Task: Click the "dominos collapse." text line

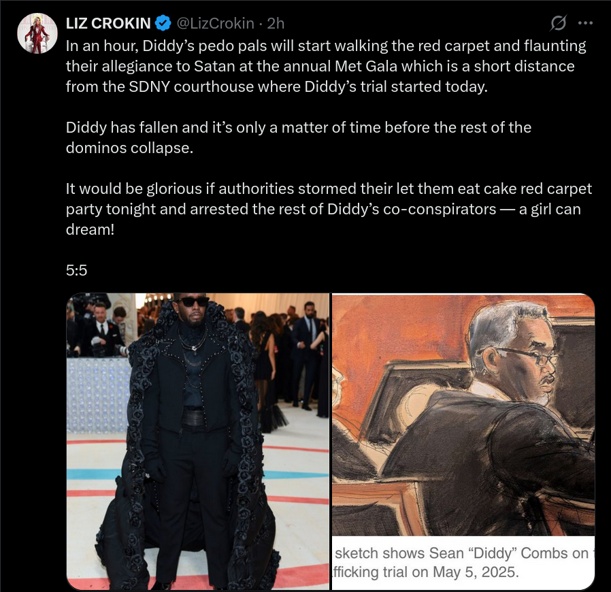Action: pos(129,148)
